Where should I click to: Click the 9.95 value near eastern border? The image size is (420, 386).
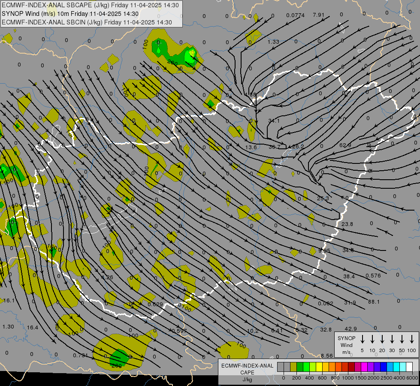[324, 251]
